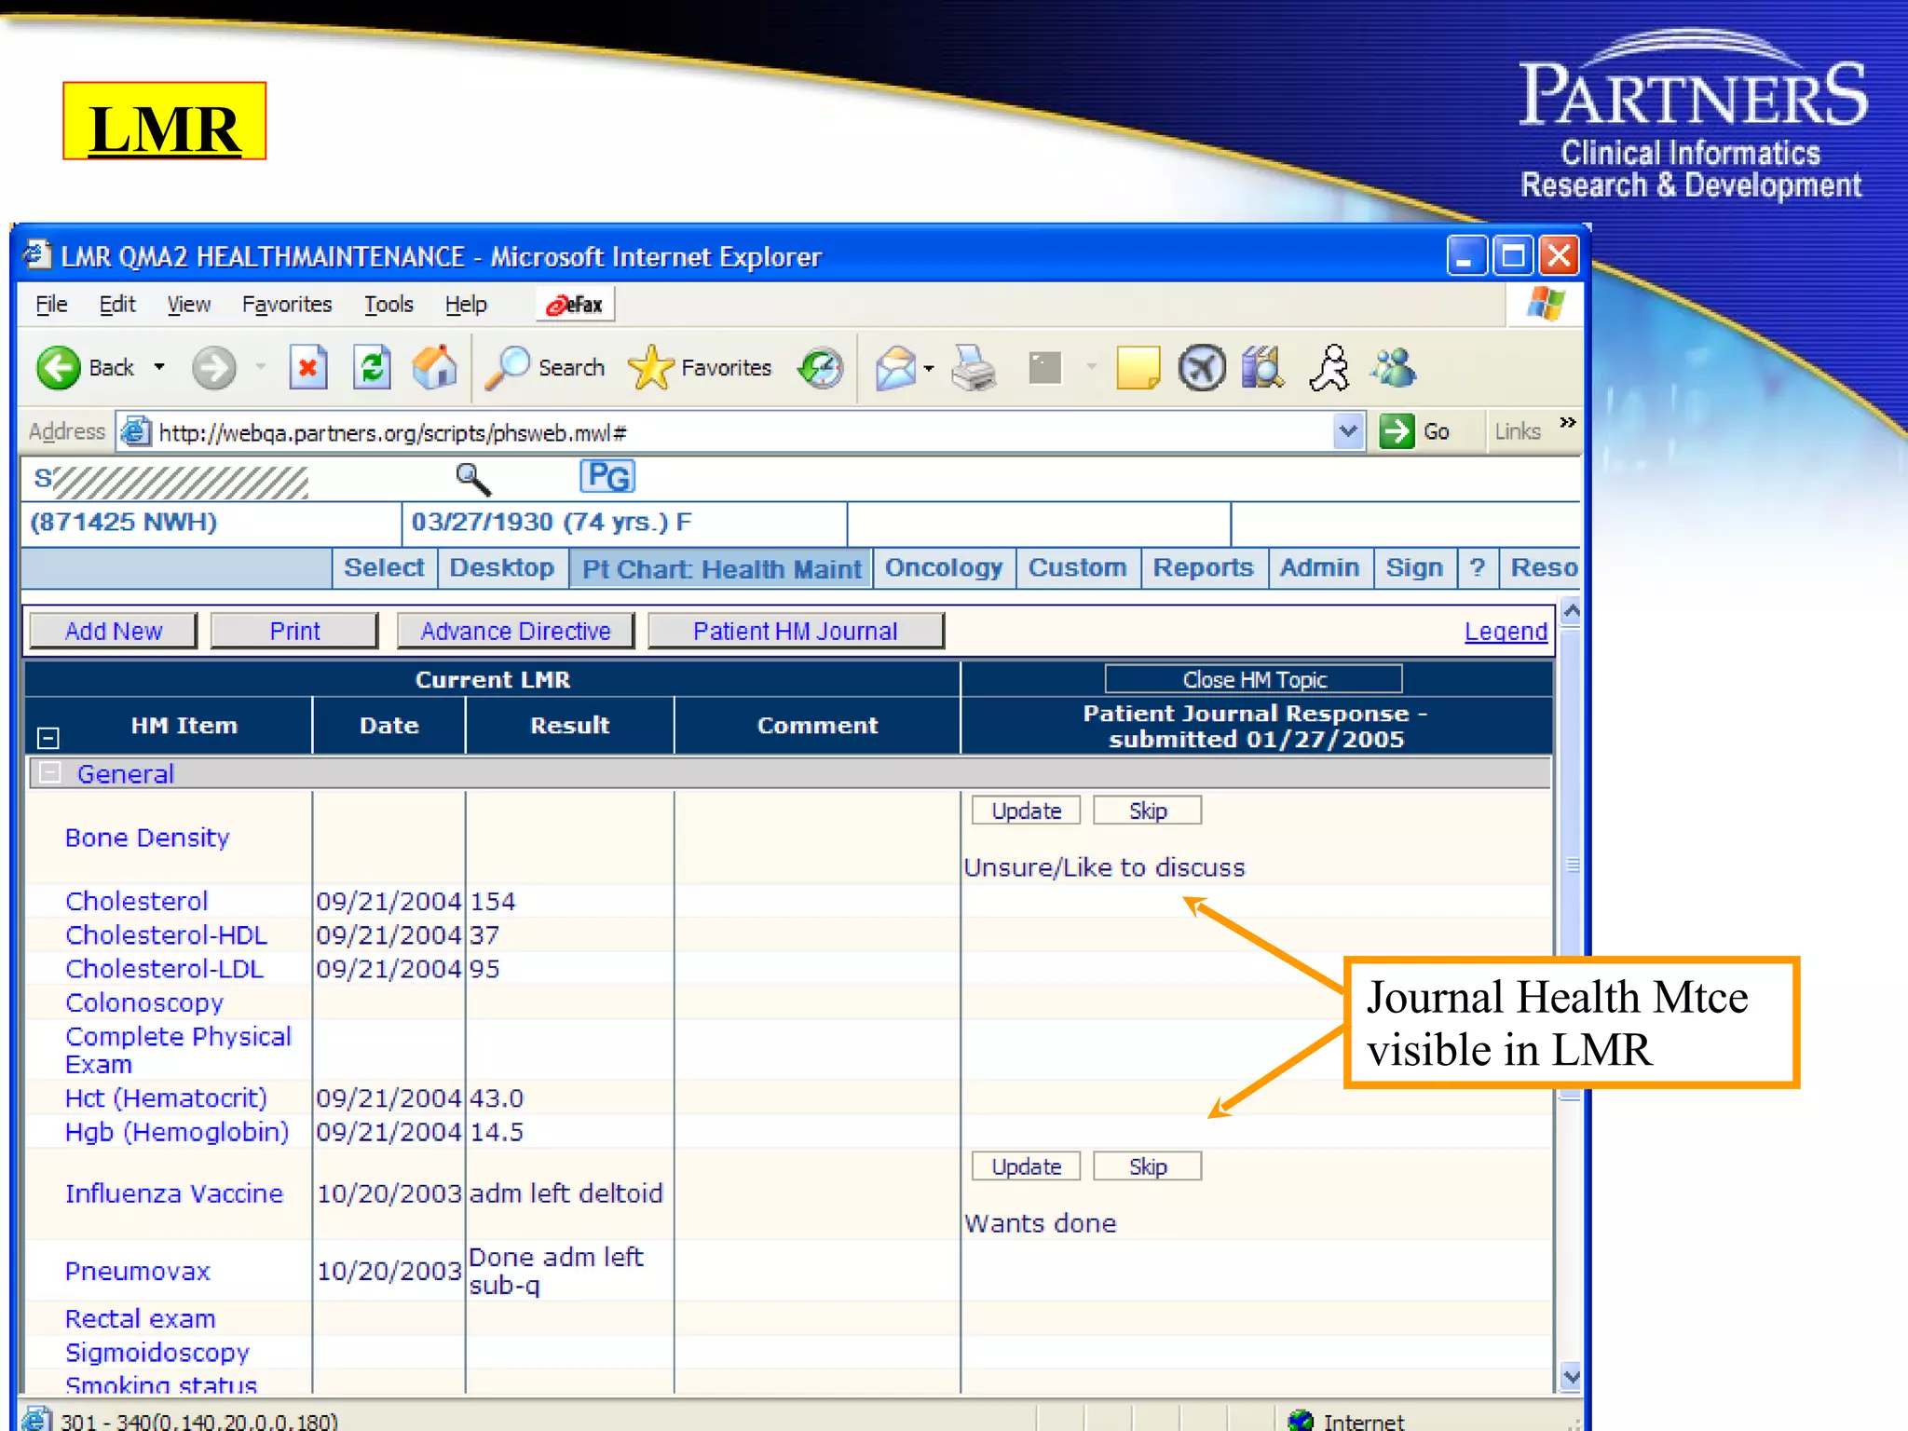Open the Mail icon dropdown arrow
Viewport: 1908px width, 1431px height.
click(929, 369)
